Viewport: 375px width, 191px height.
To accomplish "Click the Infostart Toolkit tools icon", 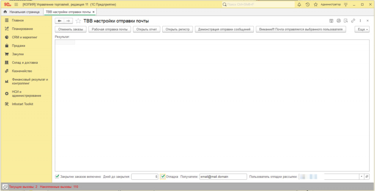I will tap(7, 104).
